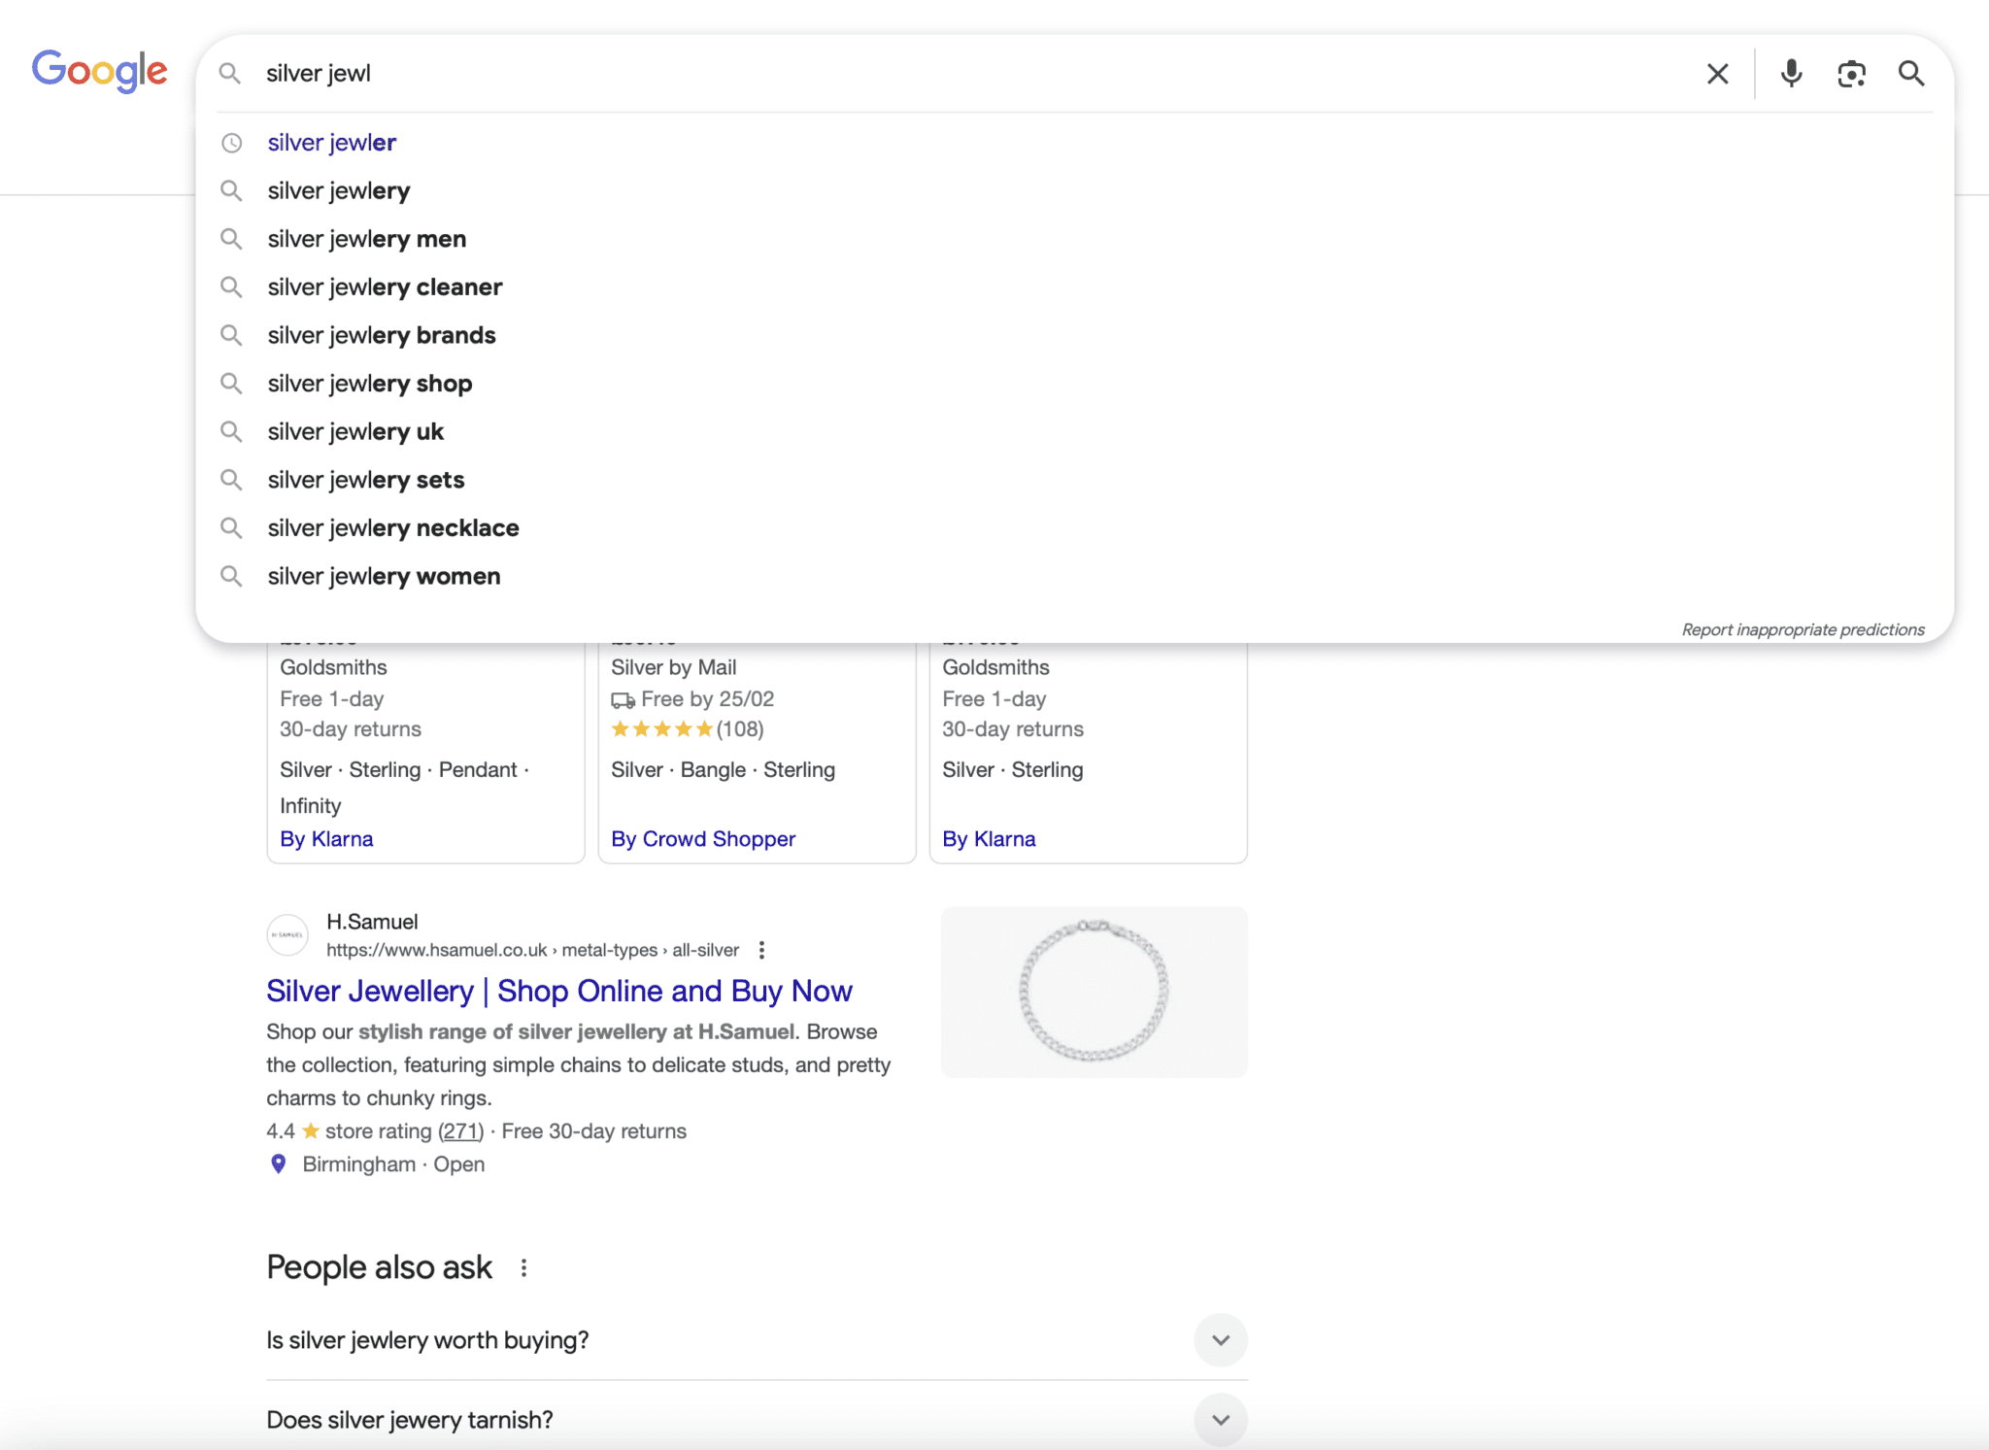1989x1450 pixels.
Task: Click "By Crowd Shopper" link
Action: [704, 838]
